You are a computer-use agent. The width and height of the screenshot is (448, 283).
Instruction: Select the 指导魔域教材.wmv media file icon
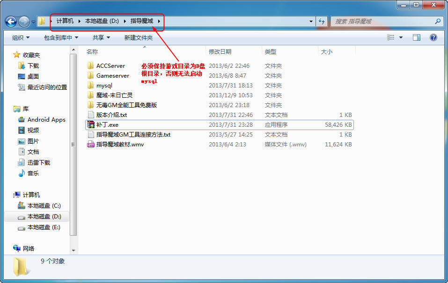point(91,145)
